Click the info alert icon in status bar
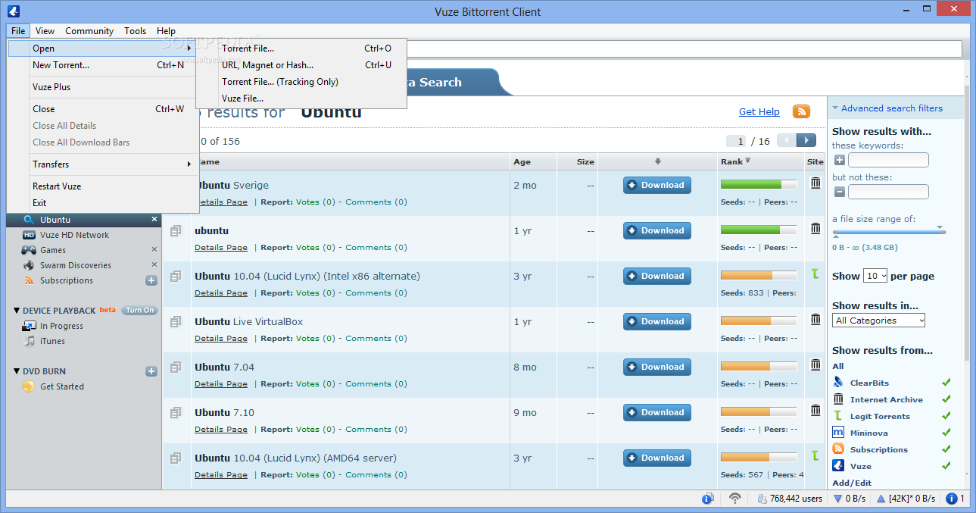The height and width of the screenshot is (513, 976). tap(952, 499)
